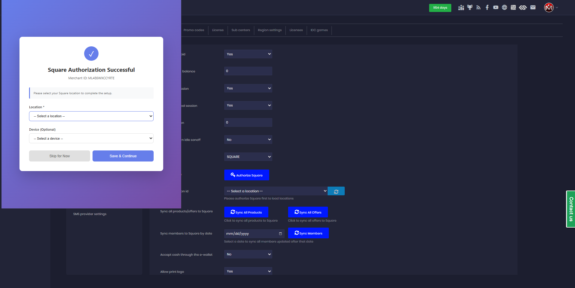The image size is (575, 288).
Task: Visit the Facebook icon link
Action: pos(487,7)
